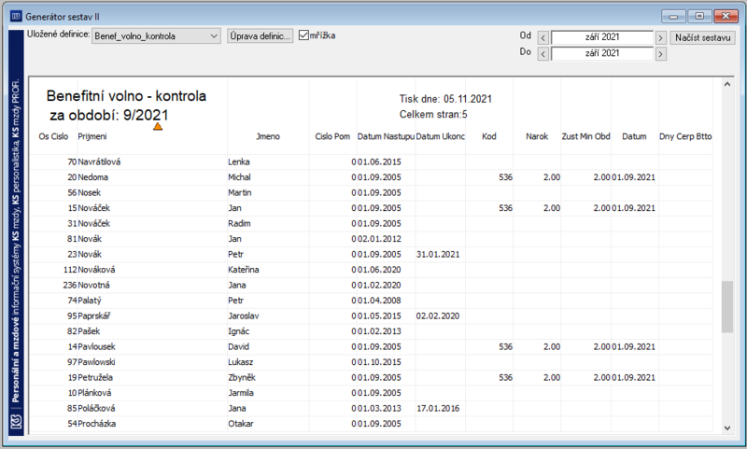Image resolution: width=747 pixels, height=449 pixels.
Task: Click the vertical scrollbar thumb
Action: tap(727, 306)
